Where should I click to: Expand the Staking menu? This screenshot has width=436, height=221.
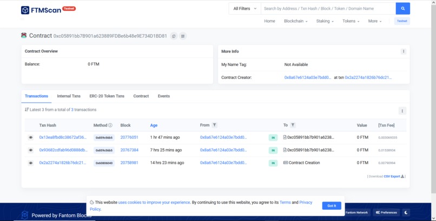[325, 21]
